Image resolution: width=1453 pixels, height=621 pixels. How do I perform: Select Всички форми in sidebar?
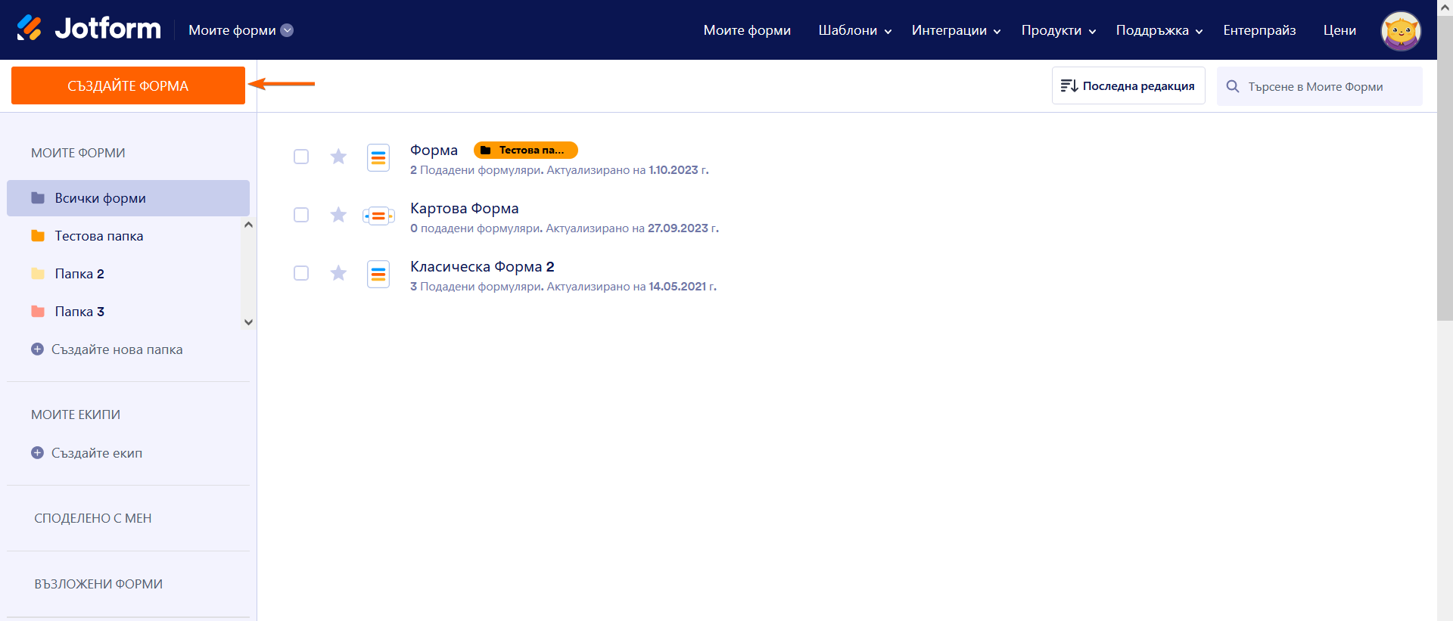click(128, 198)
